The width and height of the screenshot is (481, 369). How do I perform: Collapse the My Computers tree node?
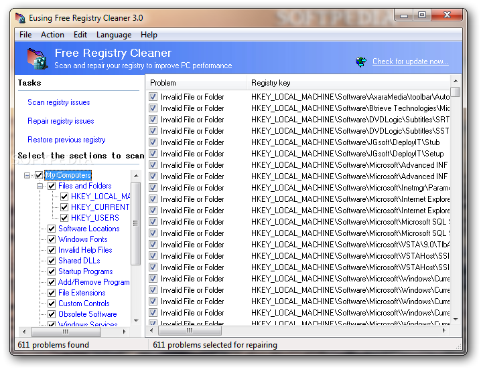pyautogui.click(x=27, y=175)
